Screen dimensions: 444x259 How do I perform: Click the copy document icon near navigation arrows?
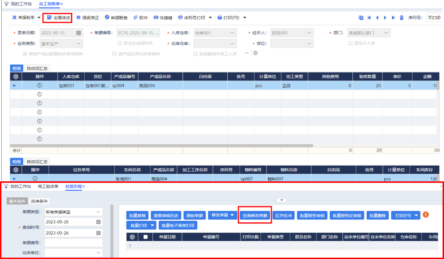coord(361,17)
